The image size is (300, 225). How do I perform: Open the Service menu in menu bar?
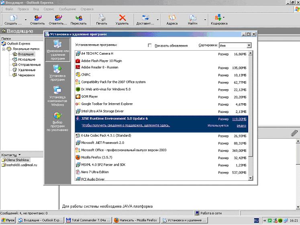coord(49,8)
